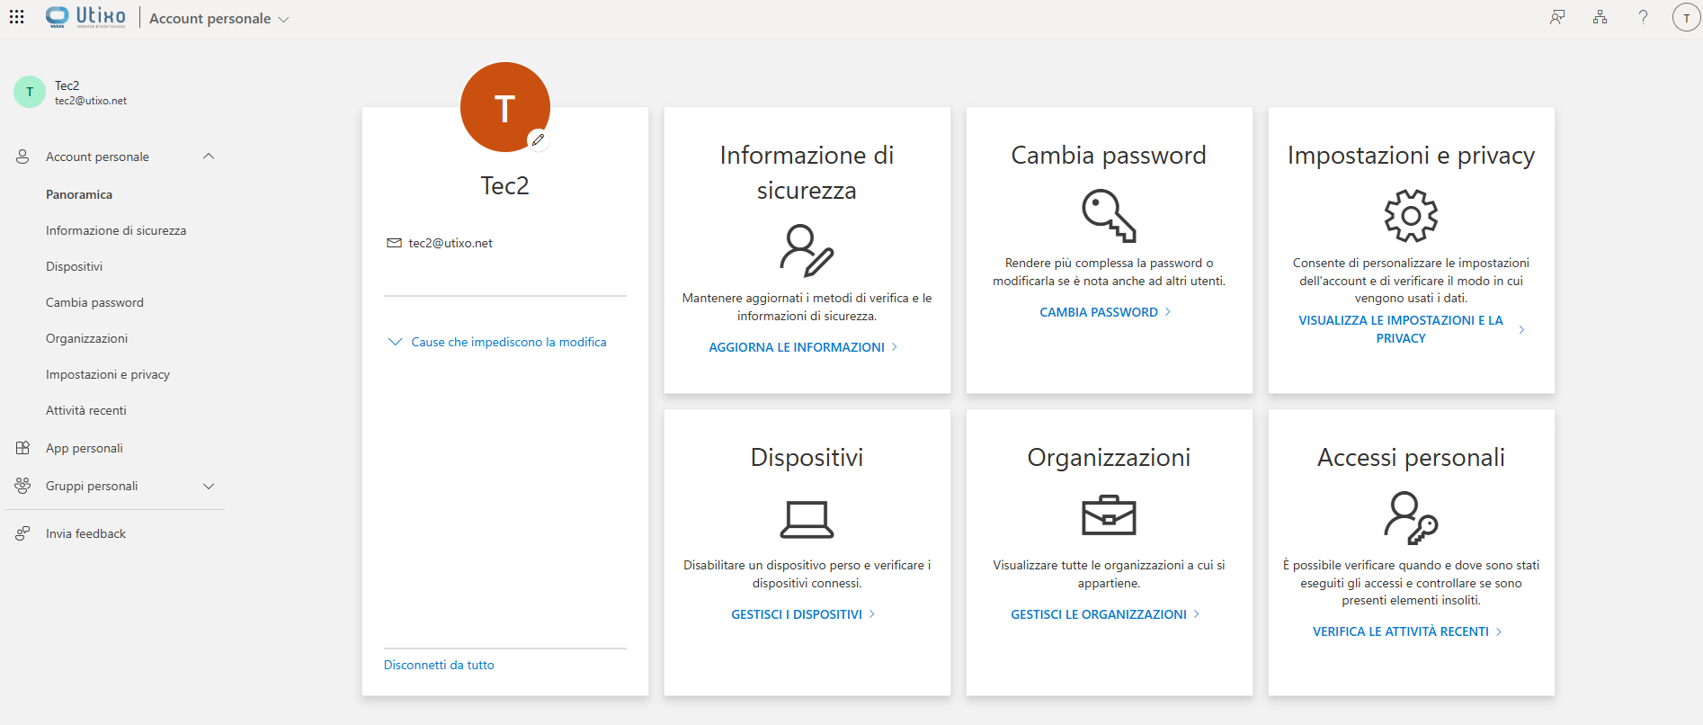Image resolution: width=1703 pixels, height=725 pixels.
Task: Click the feedback person icon in header
Action: point(1557,17)
